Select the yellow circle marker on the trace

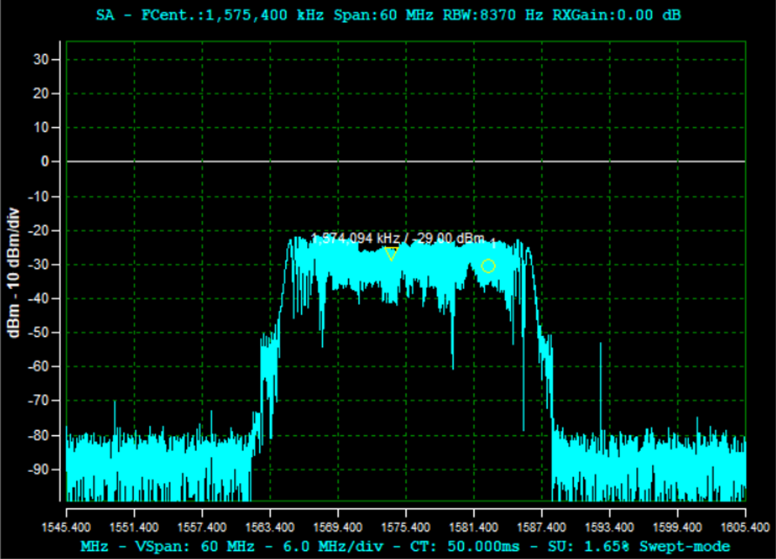pyautogui.click(x=488, y=266)
